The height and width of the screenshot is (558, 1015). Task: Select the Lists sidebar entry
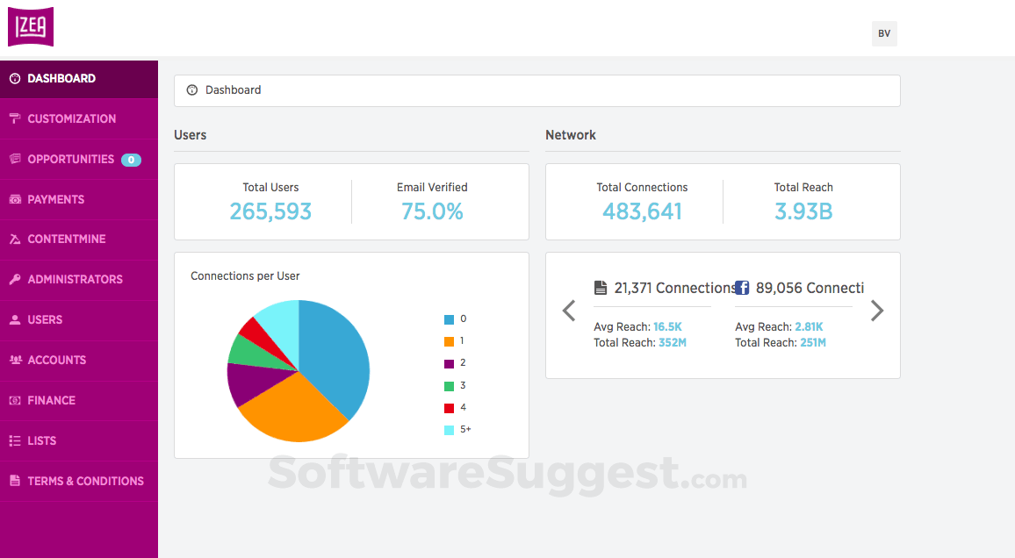point(14,440)
